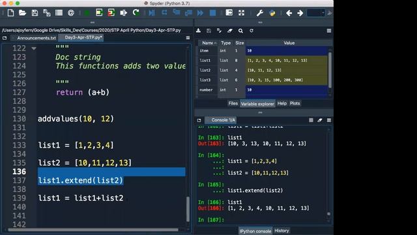Maximize current pane icon
The height and width of the screenshot is (235, 417).
pyautogui.click(x=229, y=13)
